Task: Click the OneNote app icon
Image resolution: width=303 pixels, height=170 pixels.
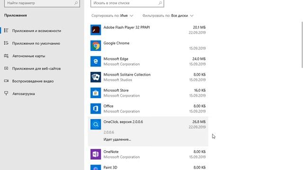Action: (x=96, y=154)
